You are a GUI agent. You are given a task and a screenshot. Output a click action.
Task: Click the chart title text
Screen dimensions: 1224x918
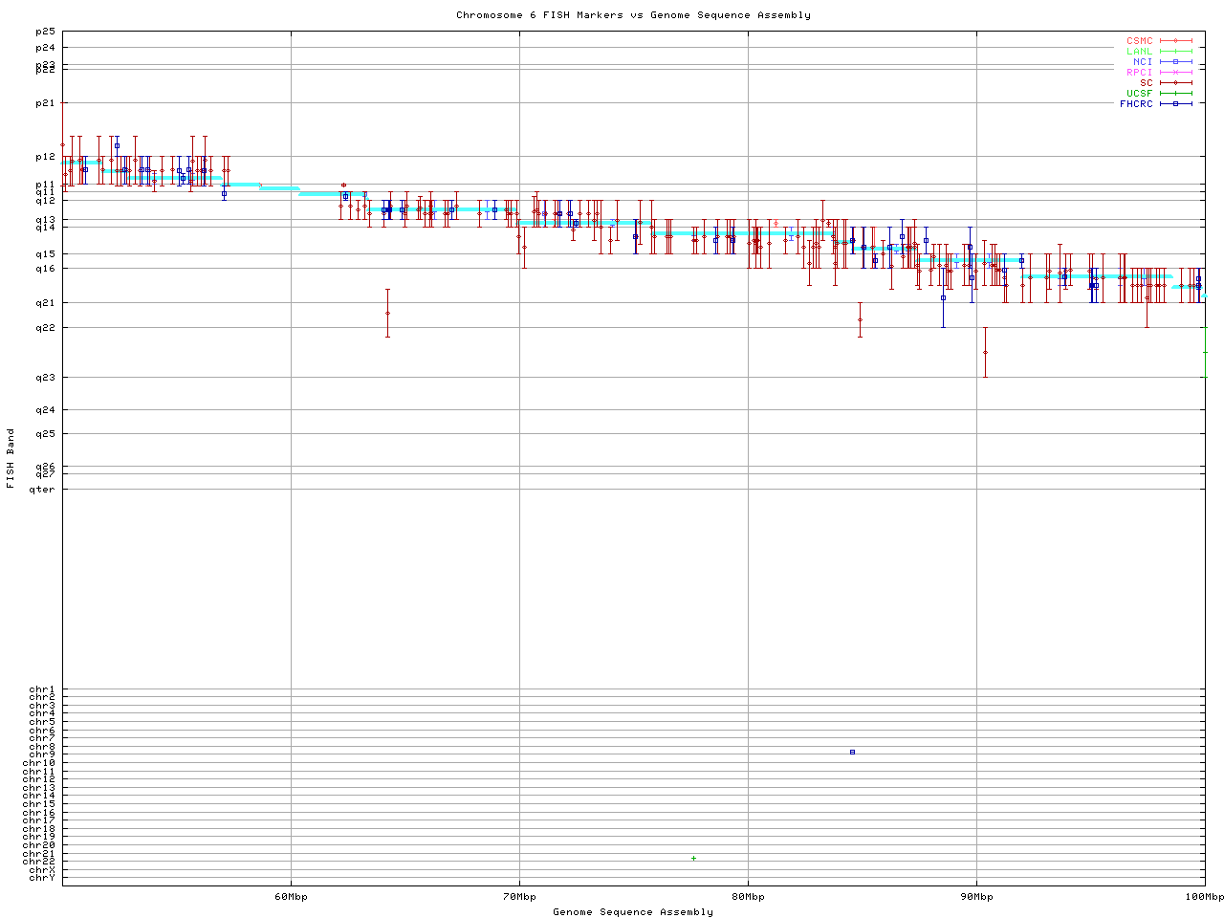coord(633,15)
